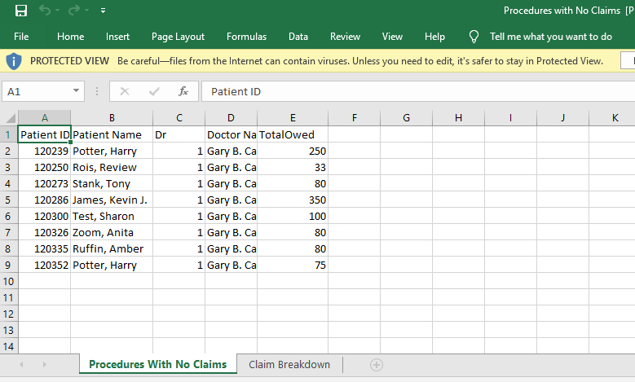The height and width of the screenshot is (382, 635).
Task: Open Customize Quick Access Toolbar dropdown
Action: coord(103,11)
